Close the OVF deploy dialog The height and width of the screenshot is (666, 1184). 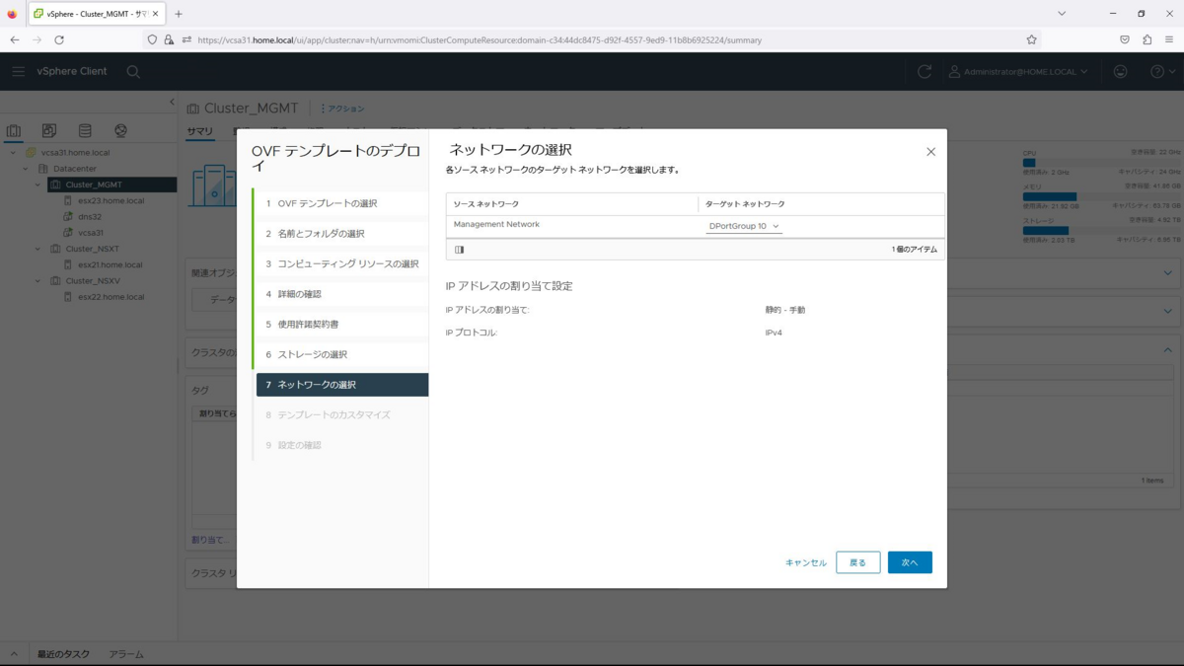pyautogui.click(x=930, y=152)
